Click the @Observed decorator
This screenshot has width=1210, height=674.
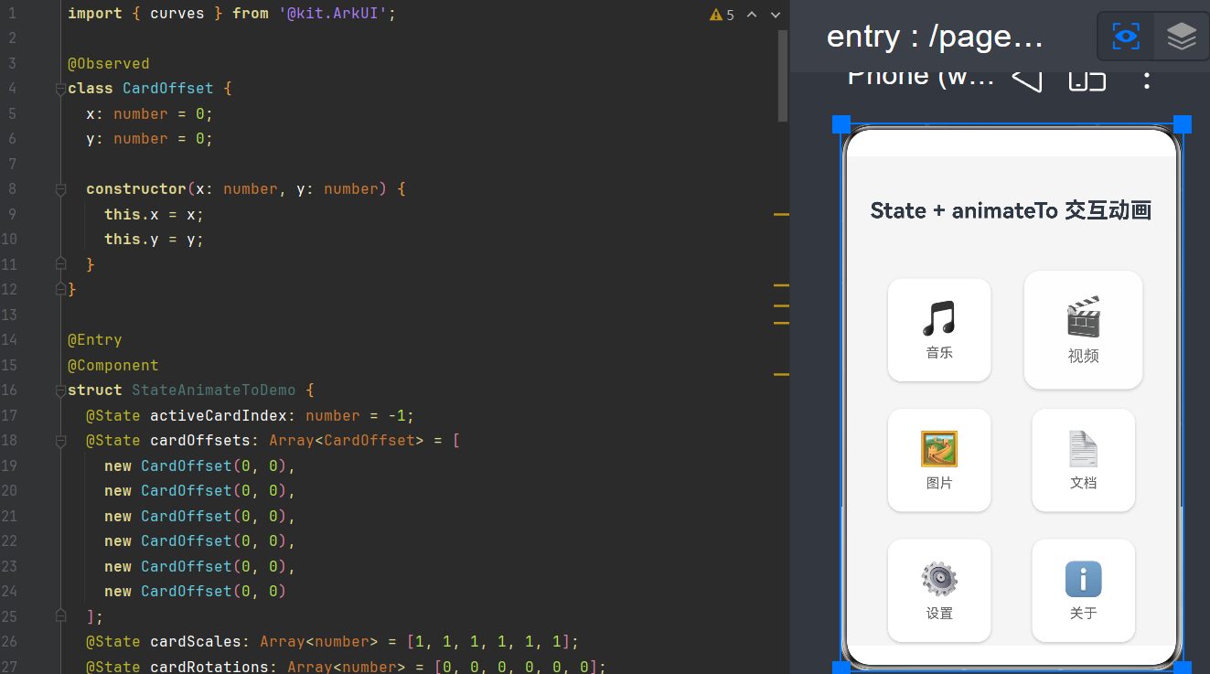109,64
